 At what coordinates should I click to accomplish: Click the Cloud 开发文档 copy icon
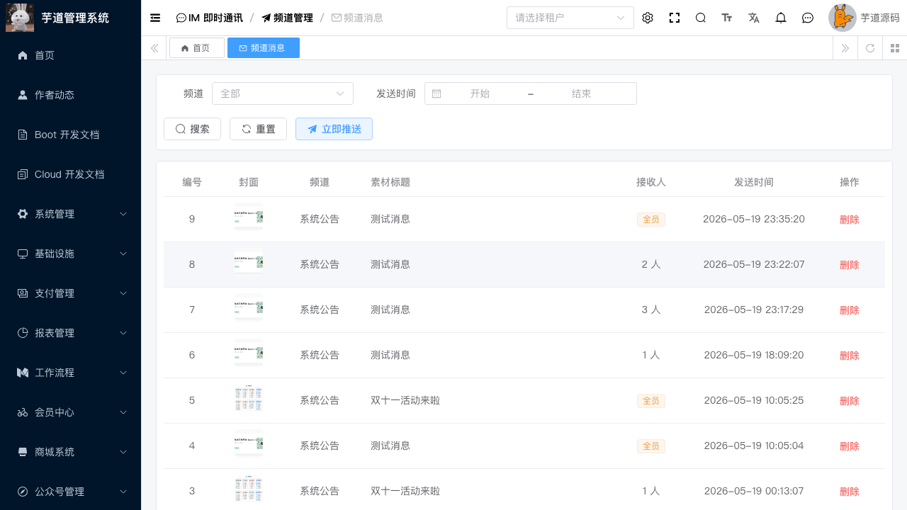[x=23, y=174]
